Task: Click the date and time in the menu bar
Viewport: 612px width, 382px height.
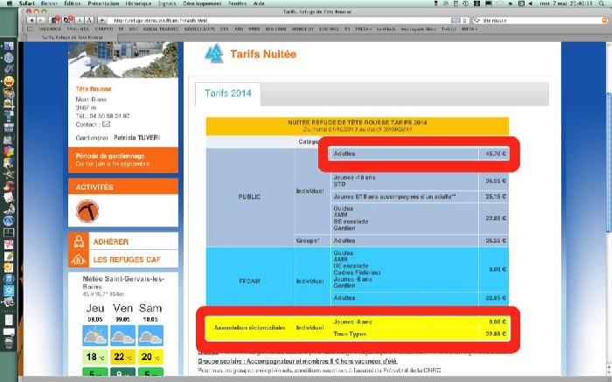Action: [565, 3]
